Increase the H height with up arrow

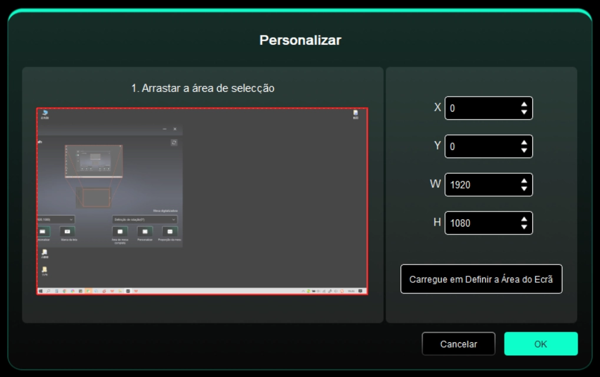click(524, 219)
